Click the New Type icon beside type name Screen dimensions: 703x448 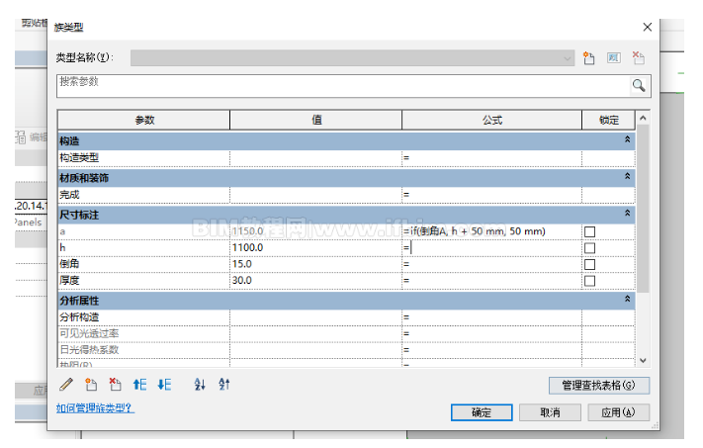[x=588, y=57]
